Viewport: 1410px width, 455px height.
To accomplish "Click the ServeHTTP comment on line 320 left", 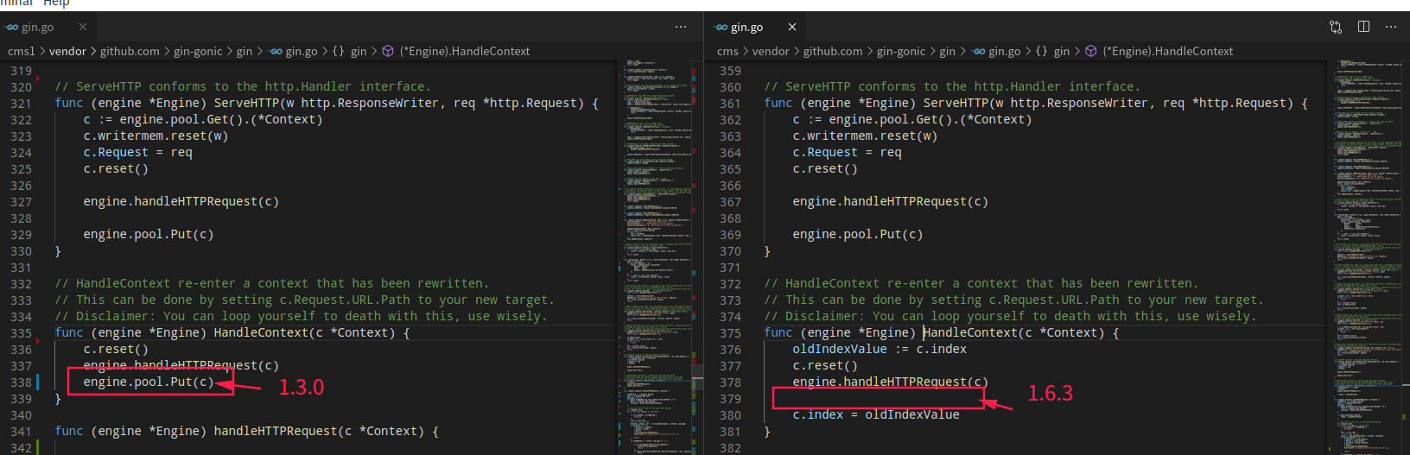I will 243,86.
